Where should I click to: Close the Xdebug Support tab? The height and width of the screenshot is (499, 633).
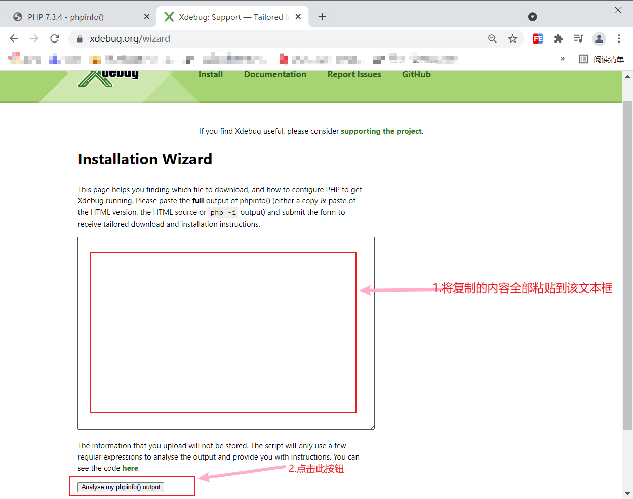tap(298, 17)
